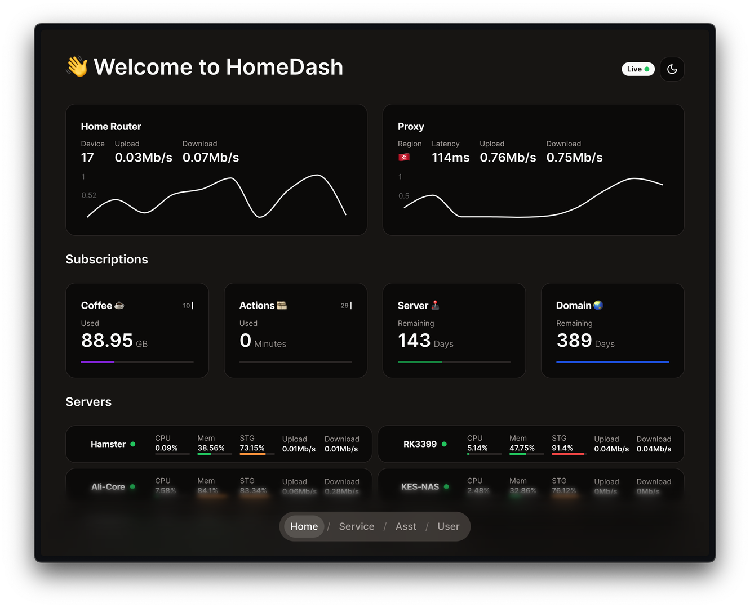Click RK3399's green status dot
The width and height of the screenshot is (750, 608).
pyautogui.click(x=444, y=444)
